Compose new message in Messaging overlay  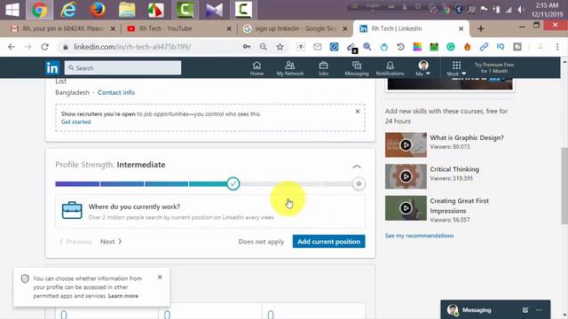(525, 310)
